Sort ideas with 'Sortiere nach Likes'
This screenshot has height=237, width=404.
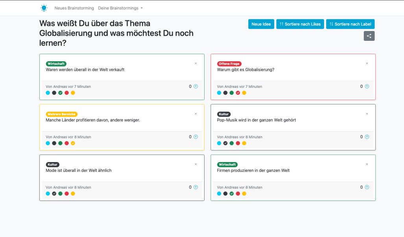tap(300, 24)
